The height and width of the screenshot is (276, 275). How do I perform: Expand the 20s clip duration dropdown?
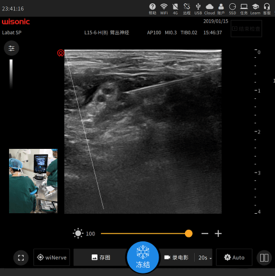point(205,257)
